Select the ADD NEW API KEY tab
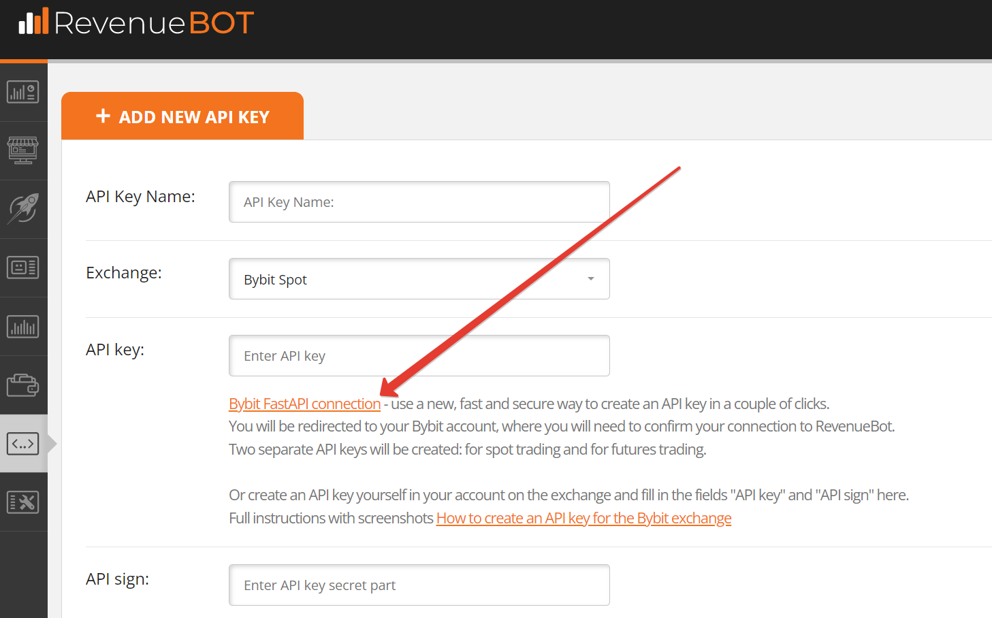 click(x=182, y=116)
